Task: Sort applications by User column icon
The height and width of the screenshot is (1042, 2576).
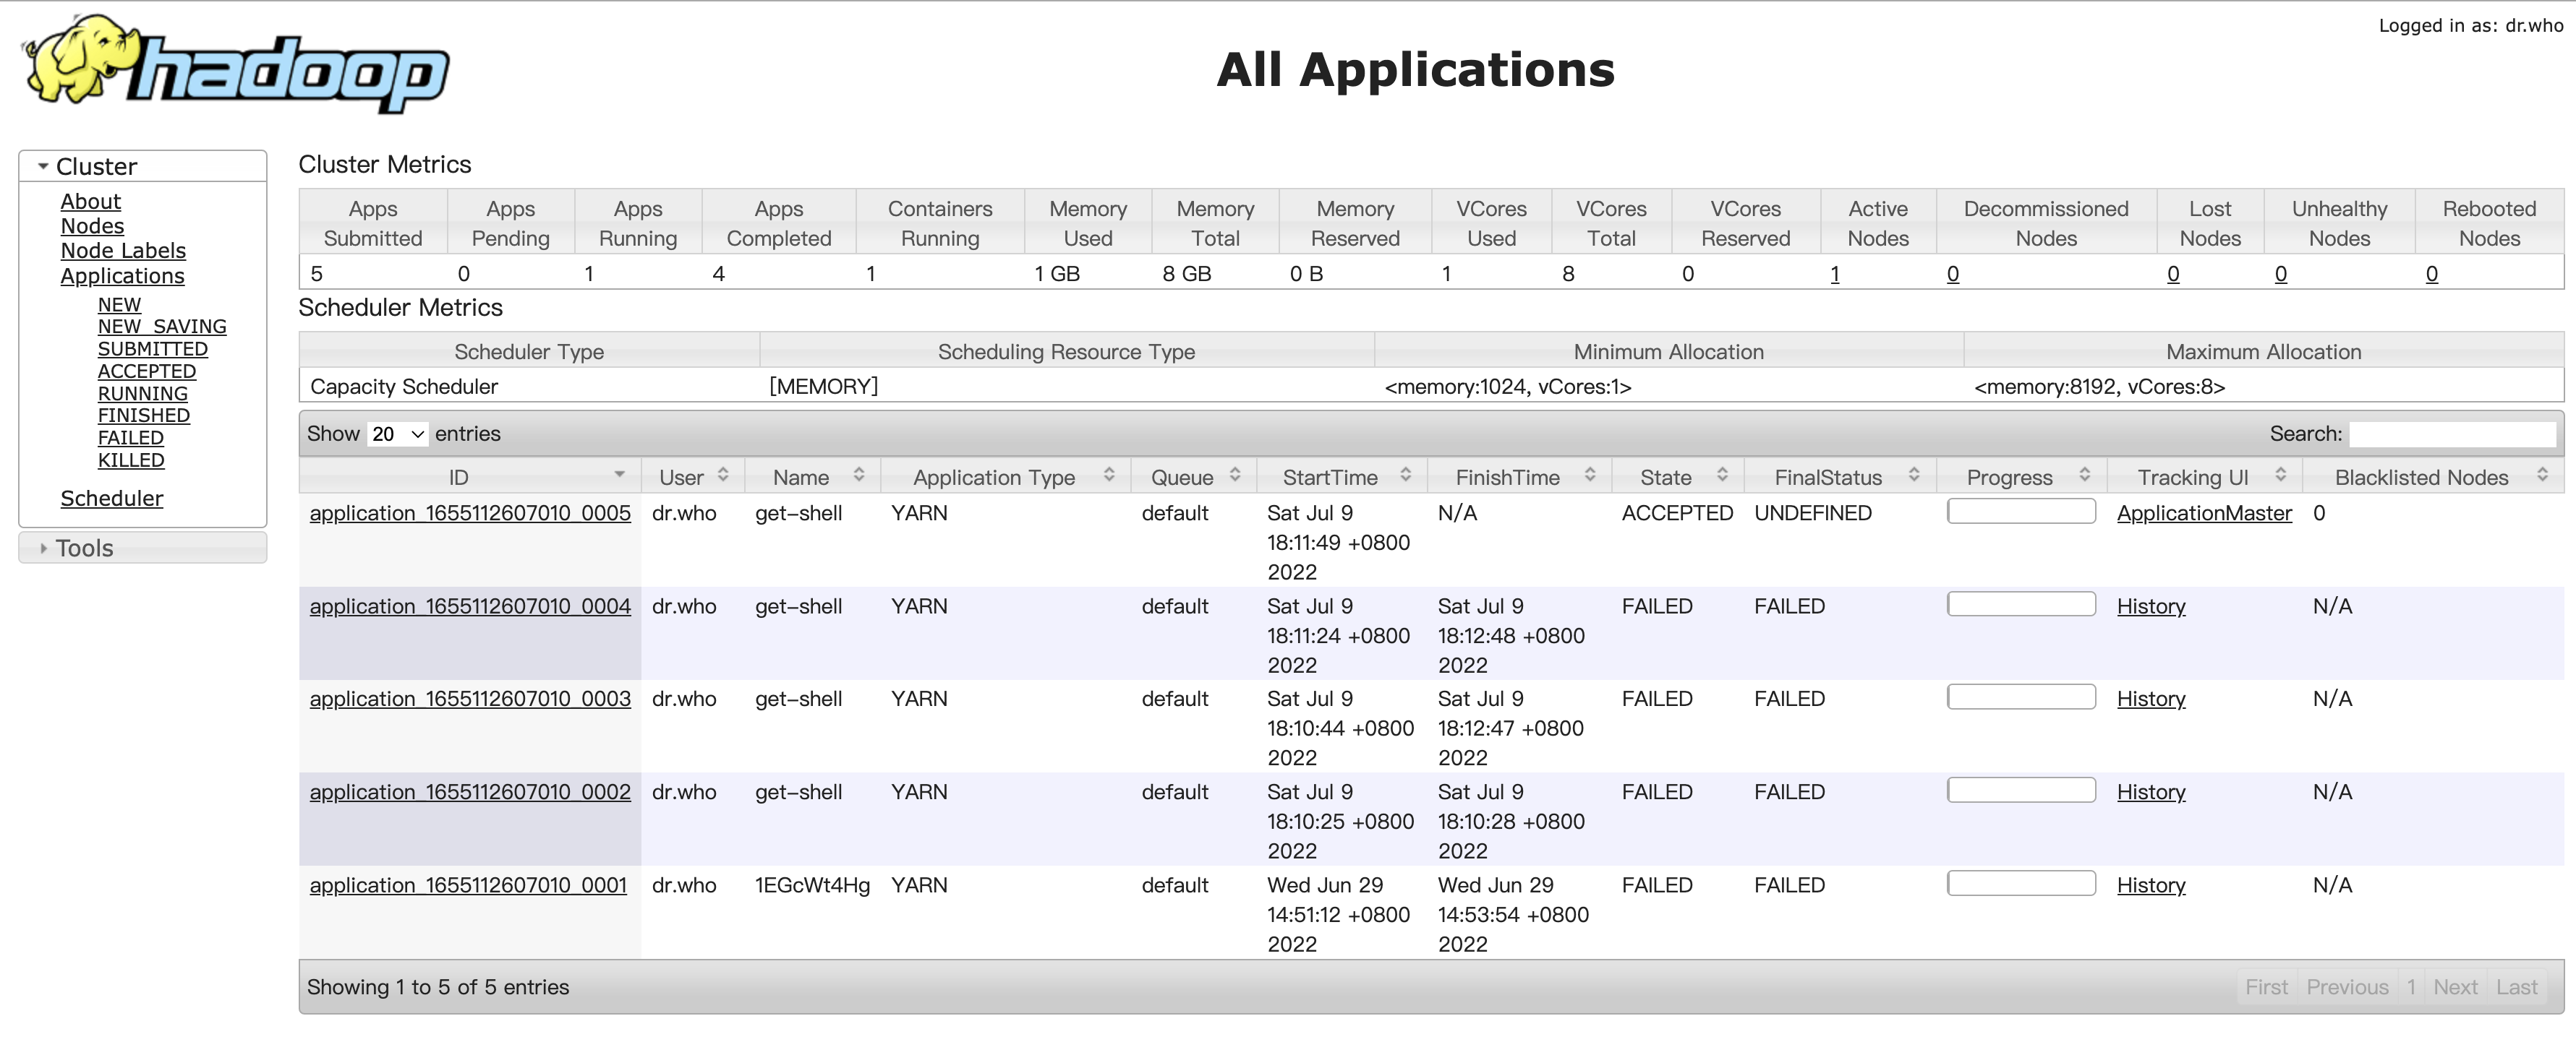Action: point(723,475)
